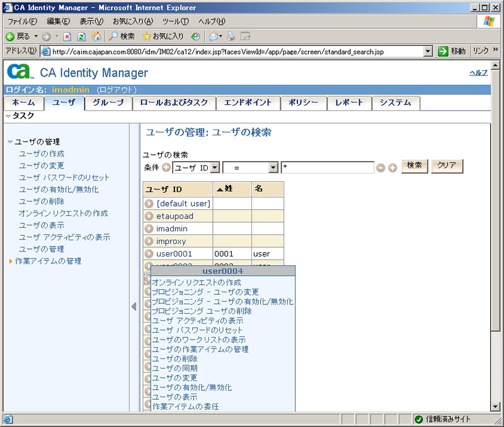Click the minus icon removing search condition
504x427 pixels.
381,168
